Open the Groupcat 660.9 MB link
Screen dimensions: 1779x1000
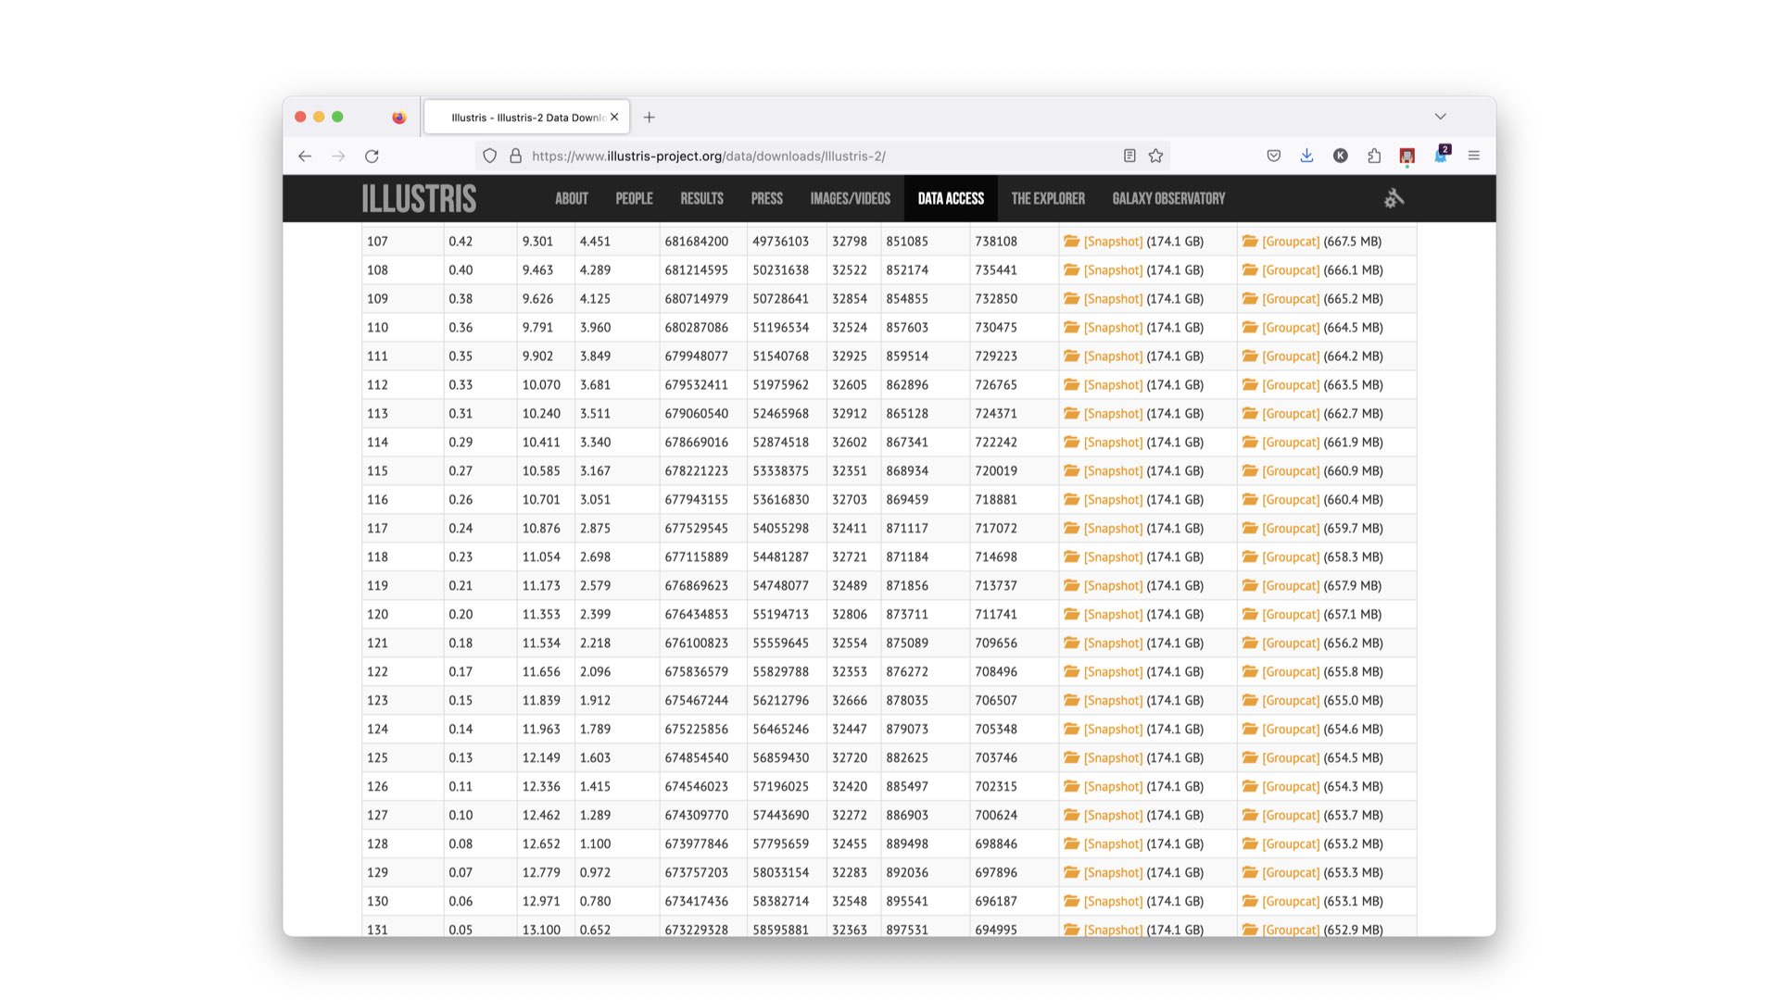tap(1290, 471)
